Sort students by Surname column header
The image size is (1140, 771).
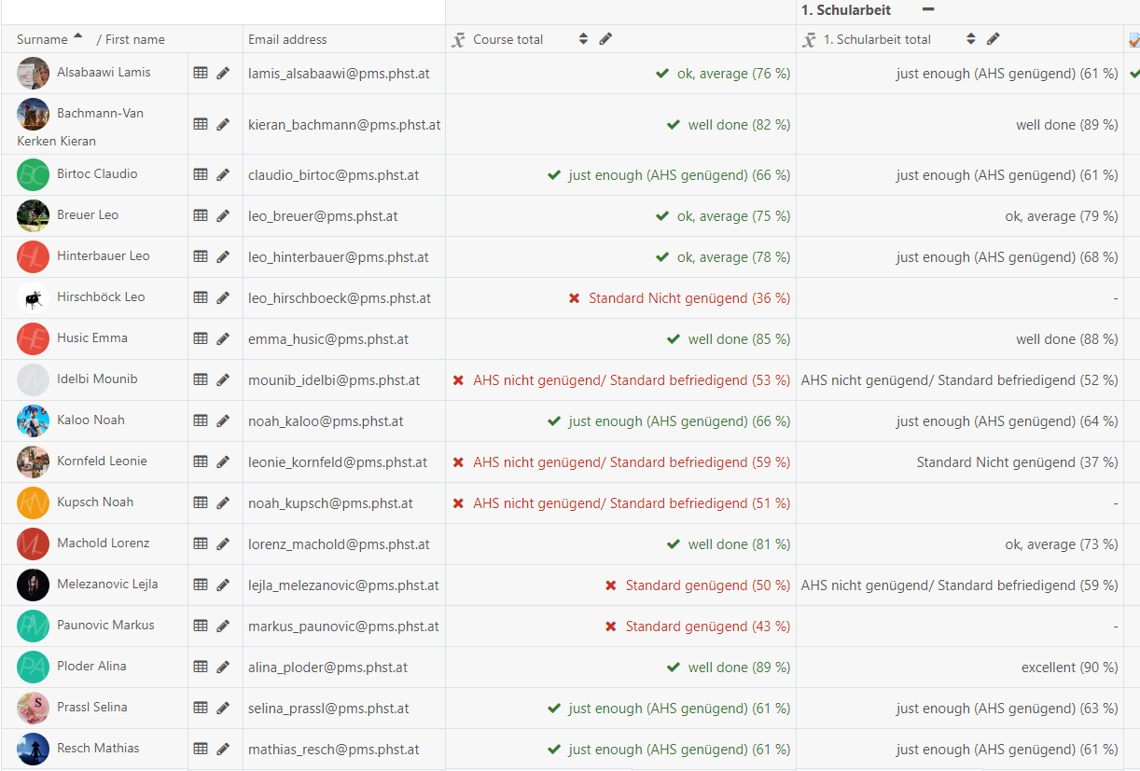[x=42, y=39]
